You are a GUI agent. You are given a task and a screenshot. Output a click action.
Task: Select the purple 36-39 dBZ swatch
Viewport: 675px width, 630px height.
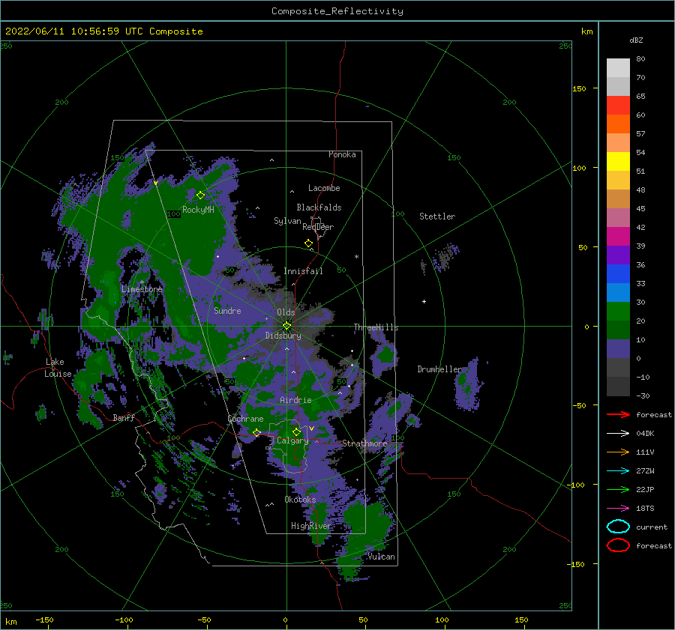tap(618, 255)
